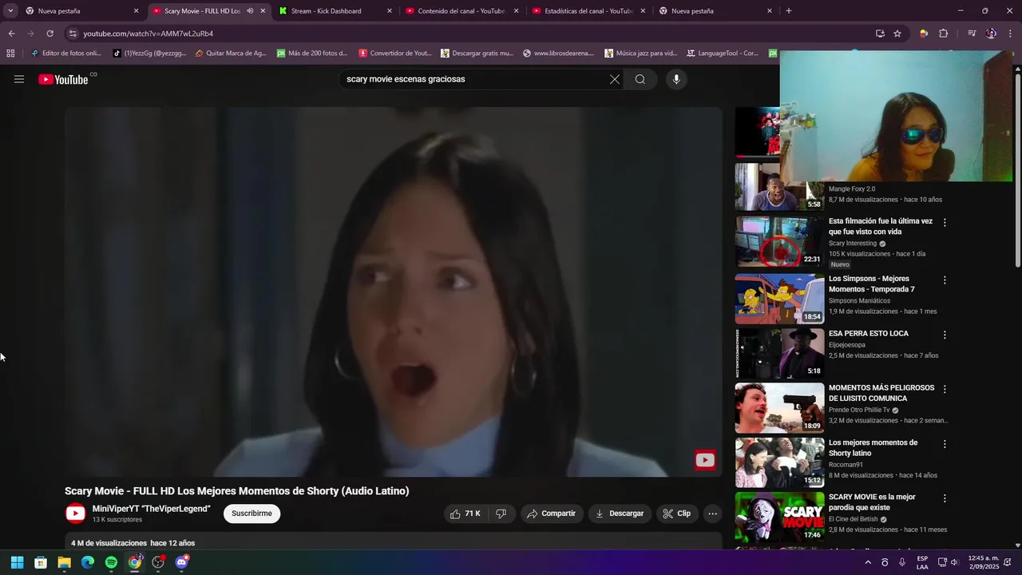Dislike the video with the thumbs-down
Screen dimensions: 1022x575
[x=501, y=514]
